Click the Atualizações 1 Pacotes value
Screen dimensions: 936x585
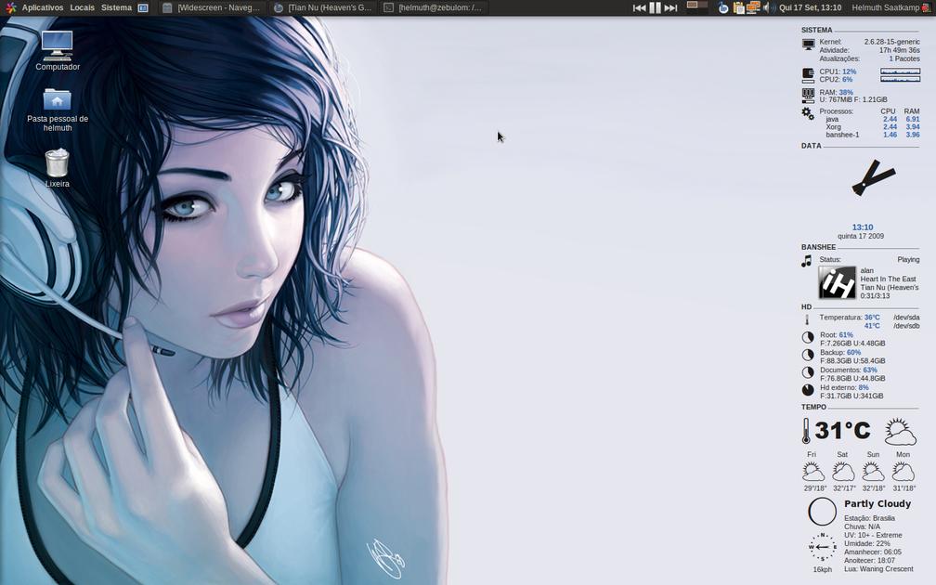(904, 58)
